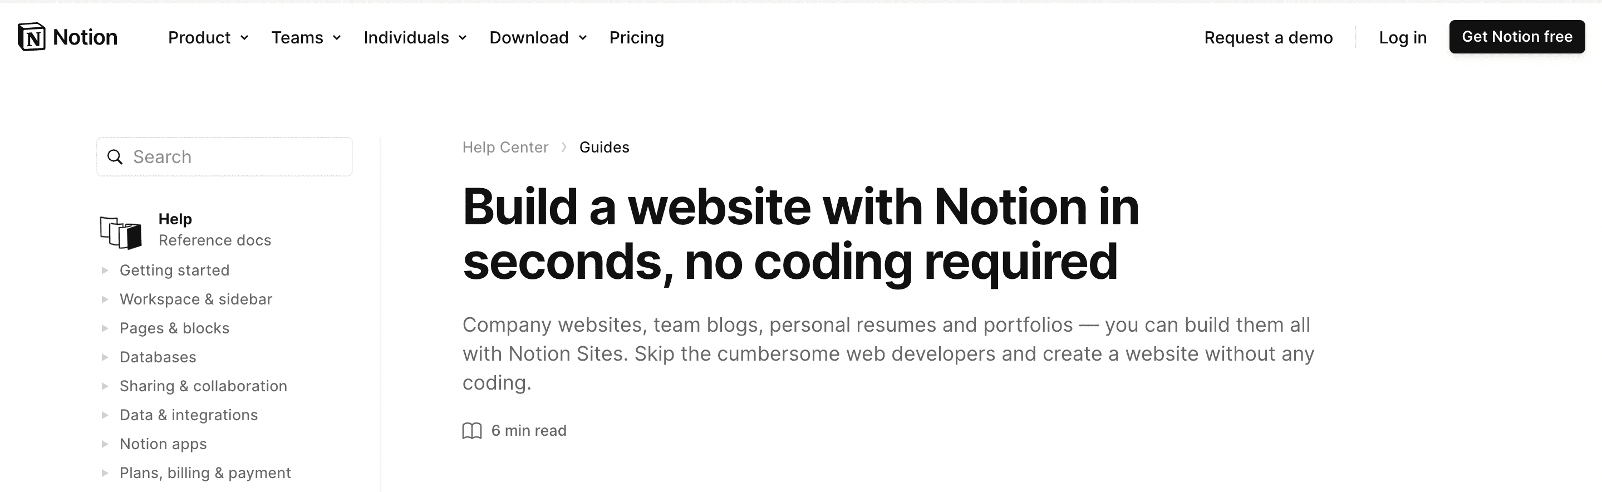Click the book icon beside 6 min read
This screenshot has height=492, width=1602.
471,430
